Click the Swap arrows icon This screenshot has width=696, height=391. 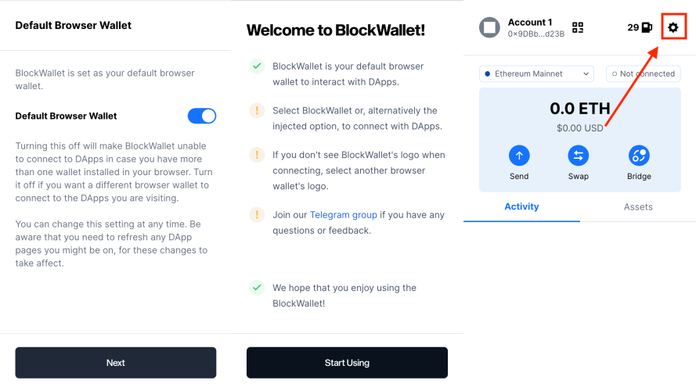click(x=579, y=155)
